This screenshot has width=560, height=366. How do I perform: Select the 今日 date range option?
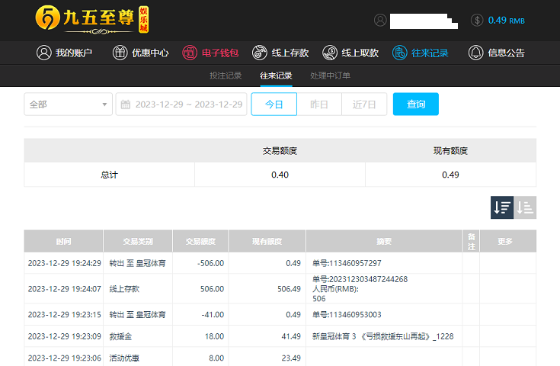[274, 104]
